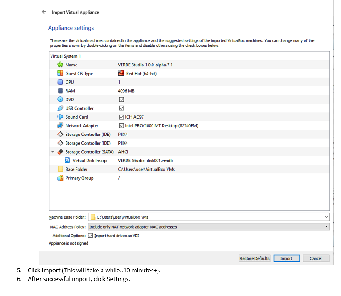Click the second IDE Storage Controller icon

tap(60, 143)
